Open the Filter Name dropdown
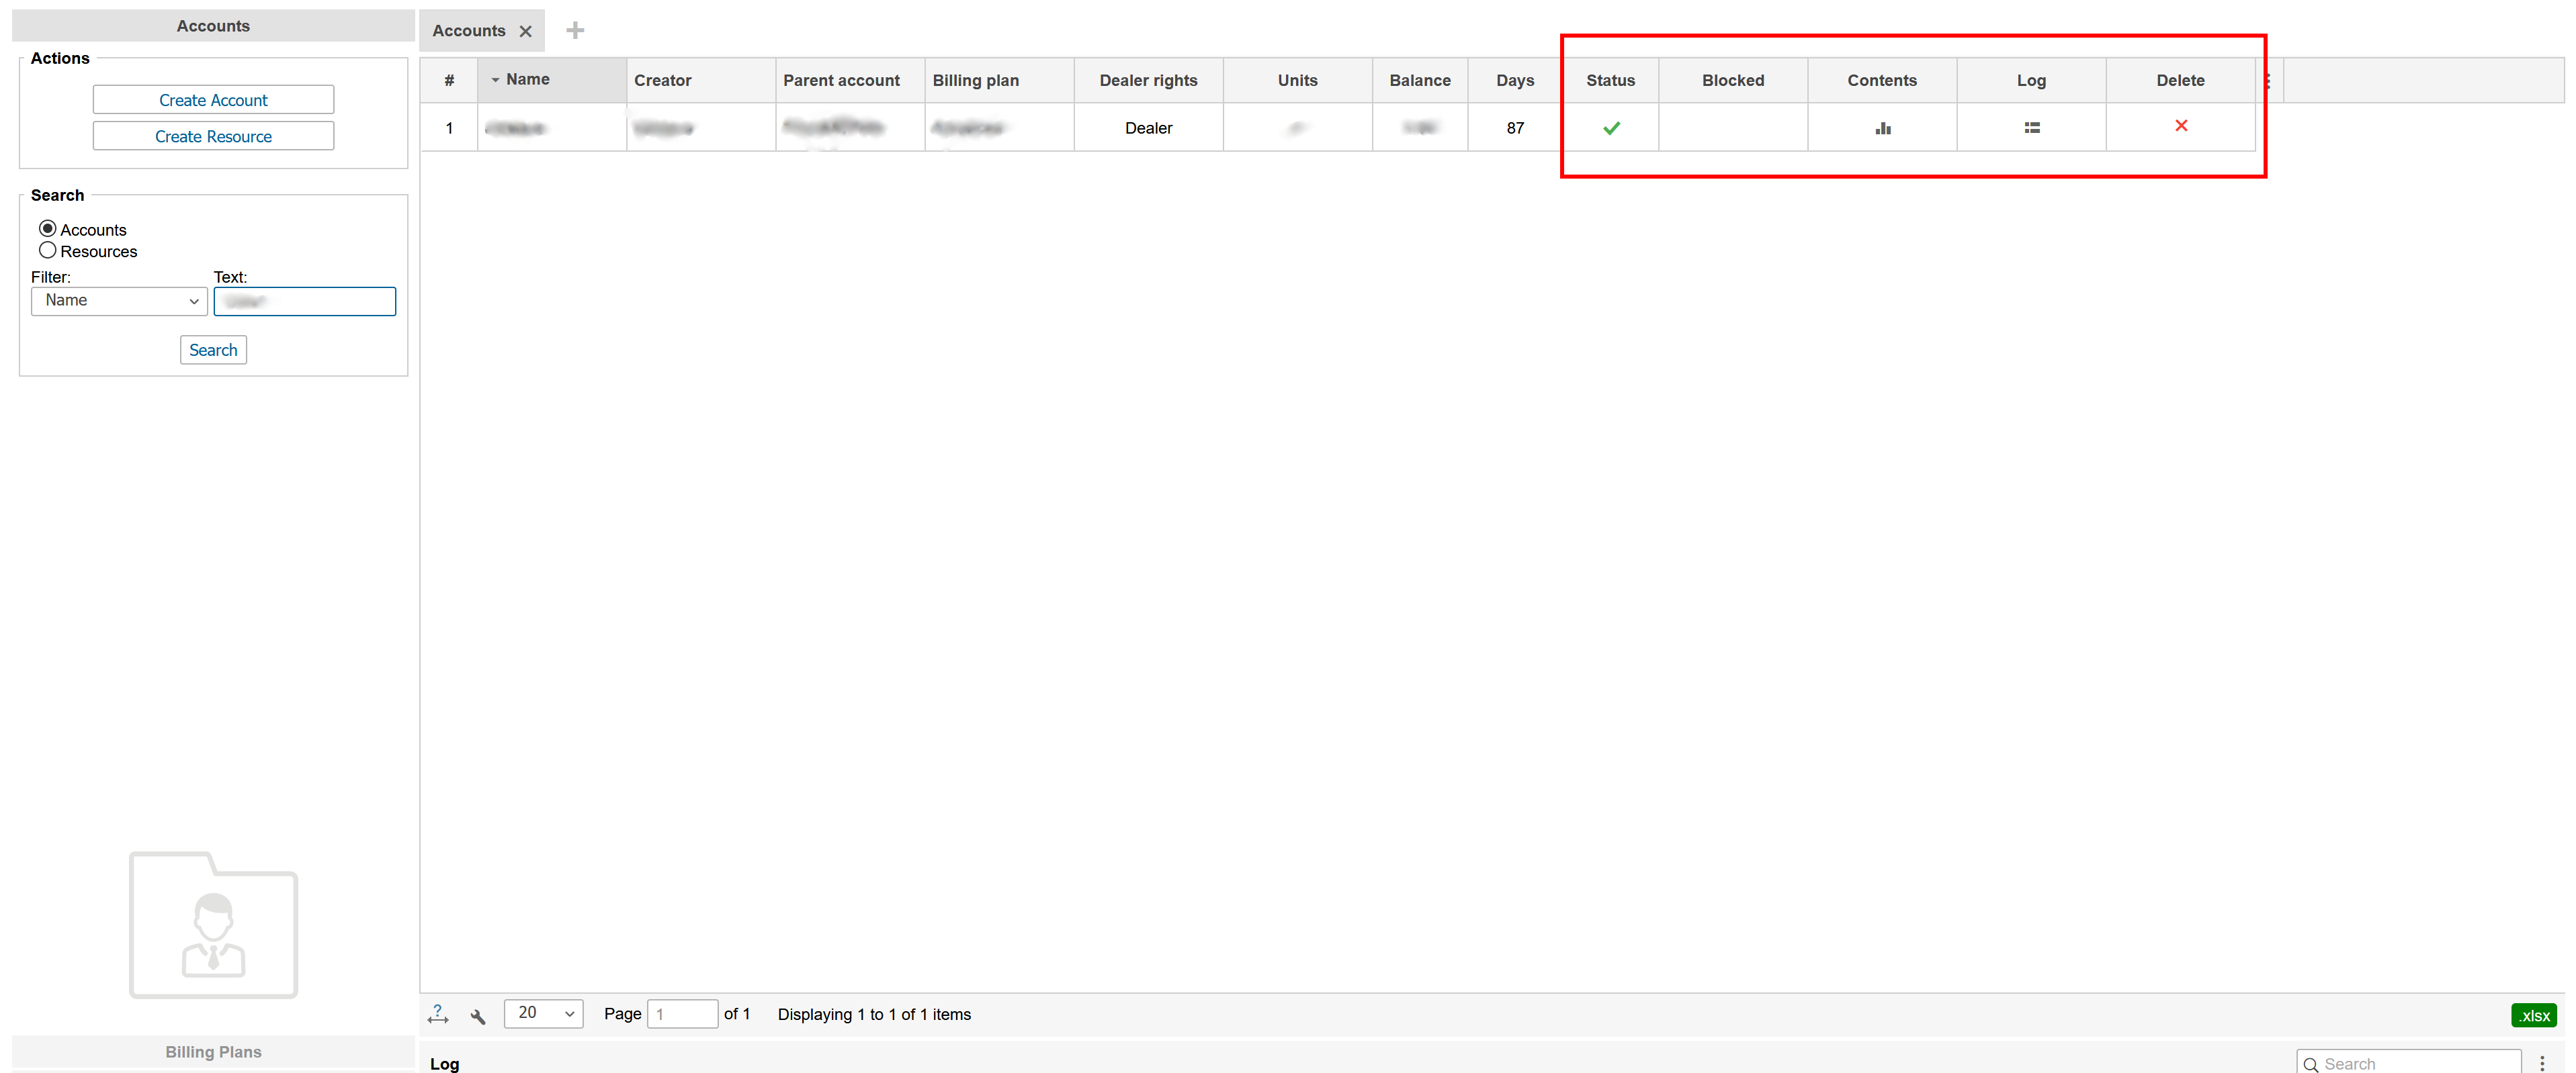Image resolution: width=2576 pixels, height=1073 pixels. 119,301
